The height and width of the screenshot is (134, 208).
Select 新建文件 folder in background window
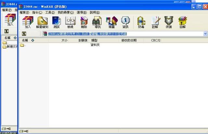pyautogui.click(x=10, y=47)
